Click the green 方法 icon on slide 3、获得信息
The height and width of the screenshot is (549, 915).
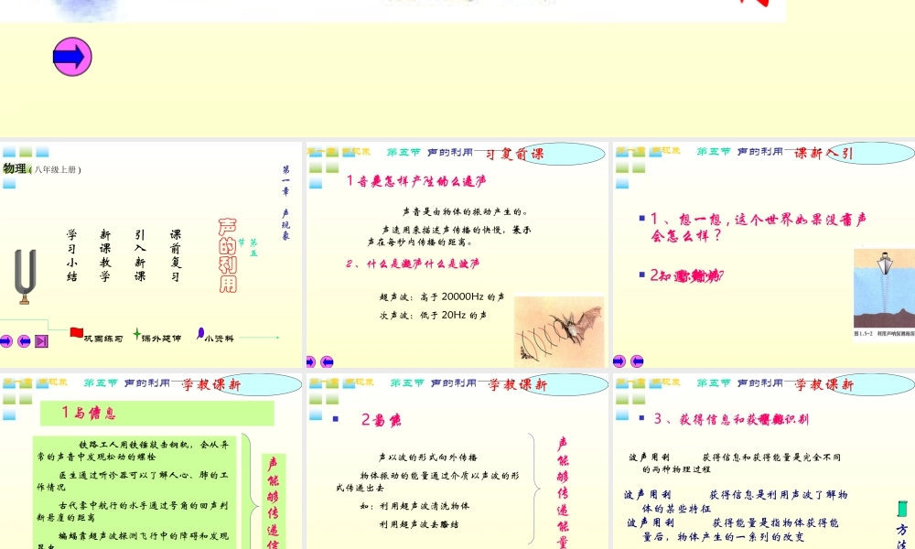coord(902,508)
